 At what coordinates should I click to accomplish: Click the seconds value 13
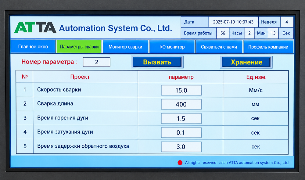273,33
